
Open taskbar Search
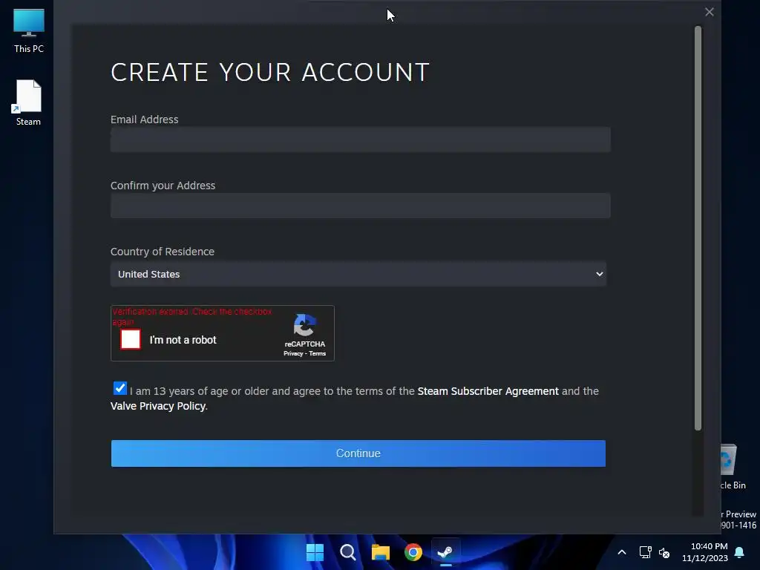[x=347, y=552]
